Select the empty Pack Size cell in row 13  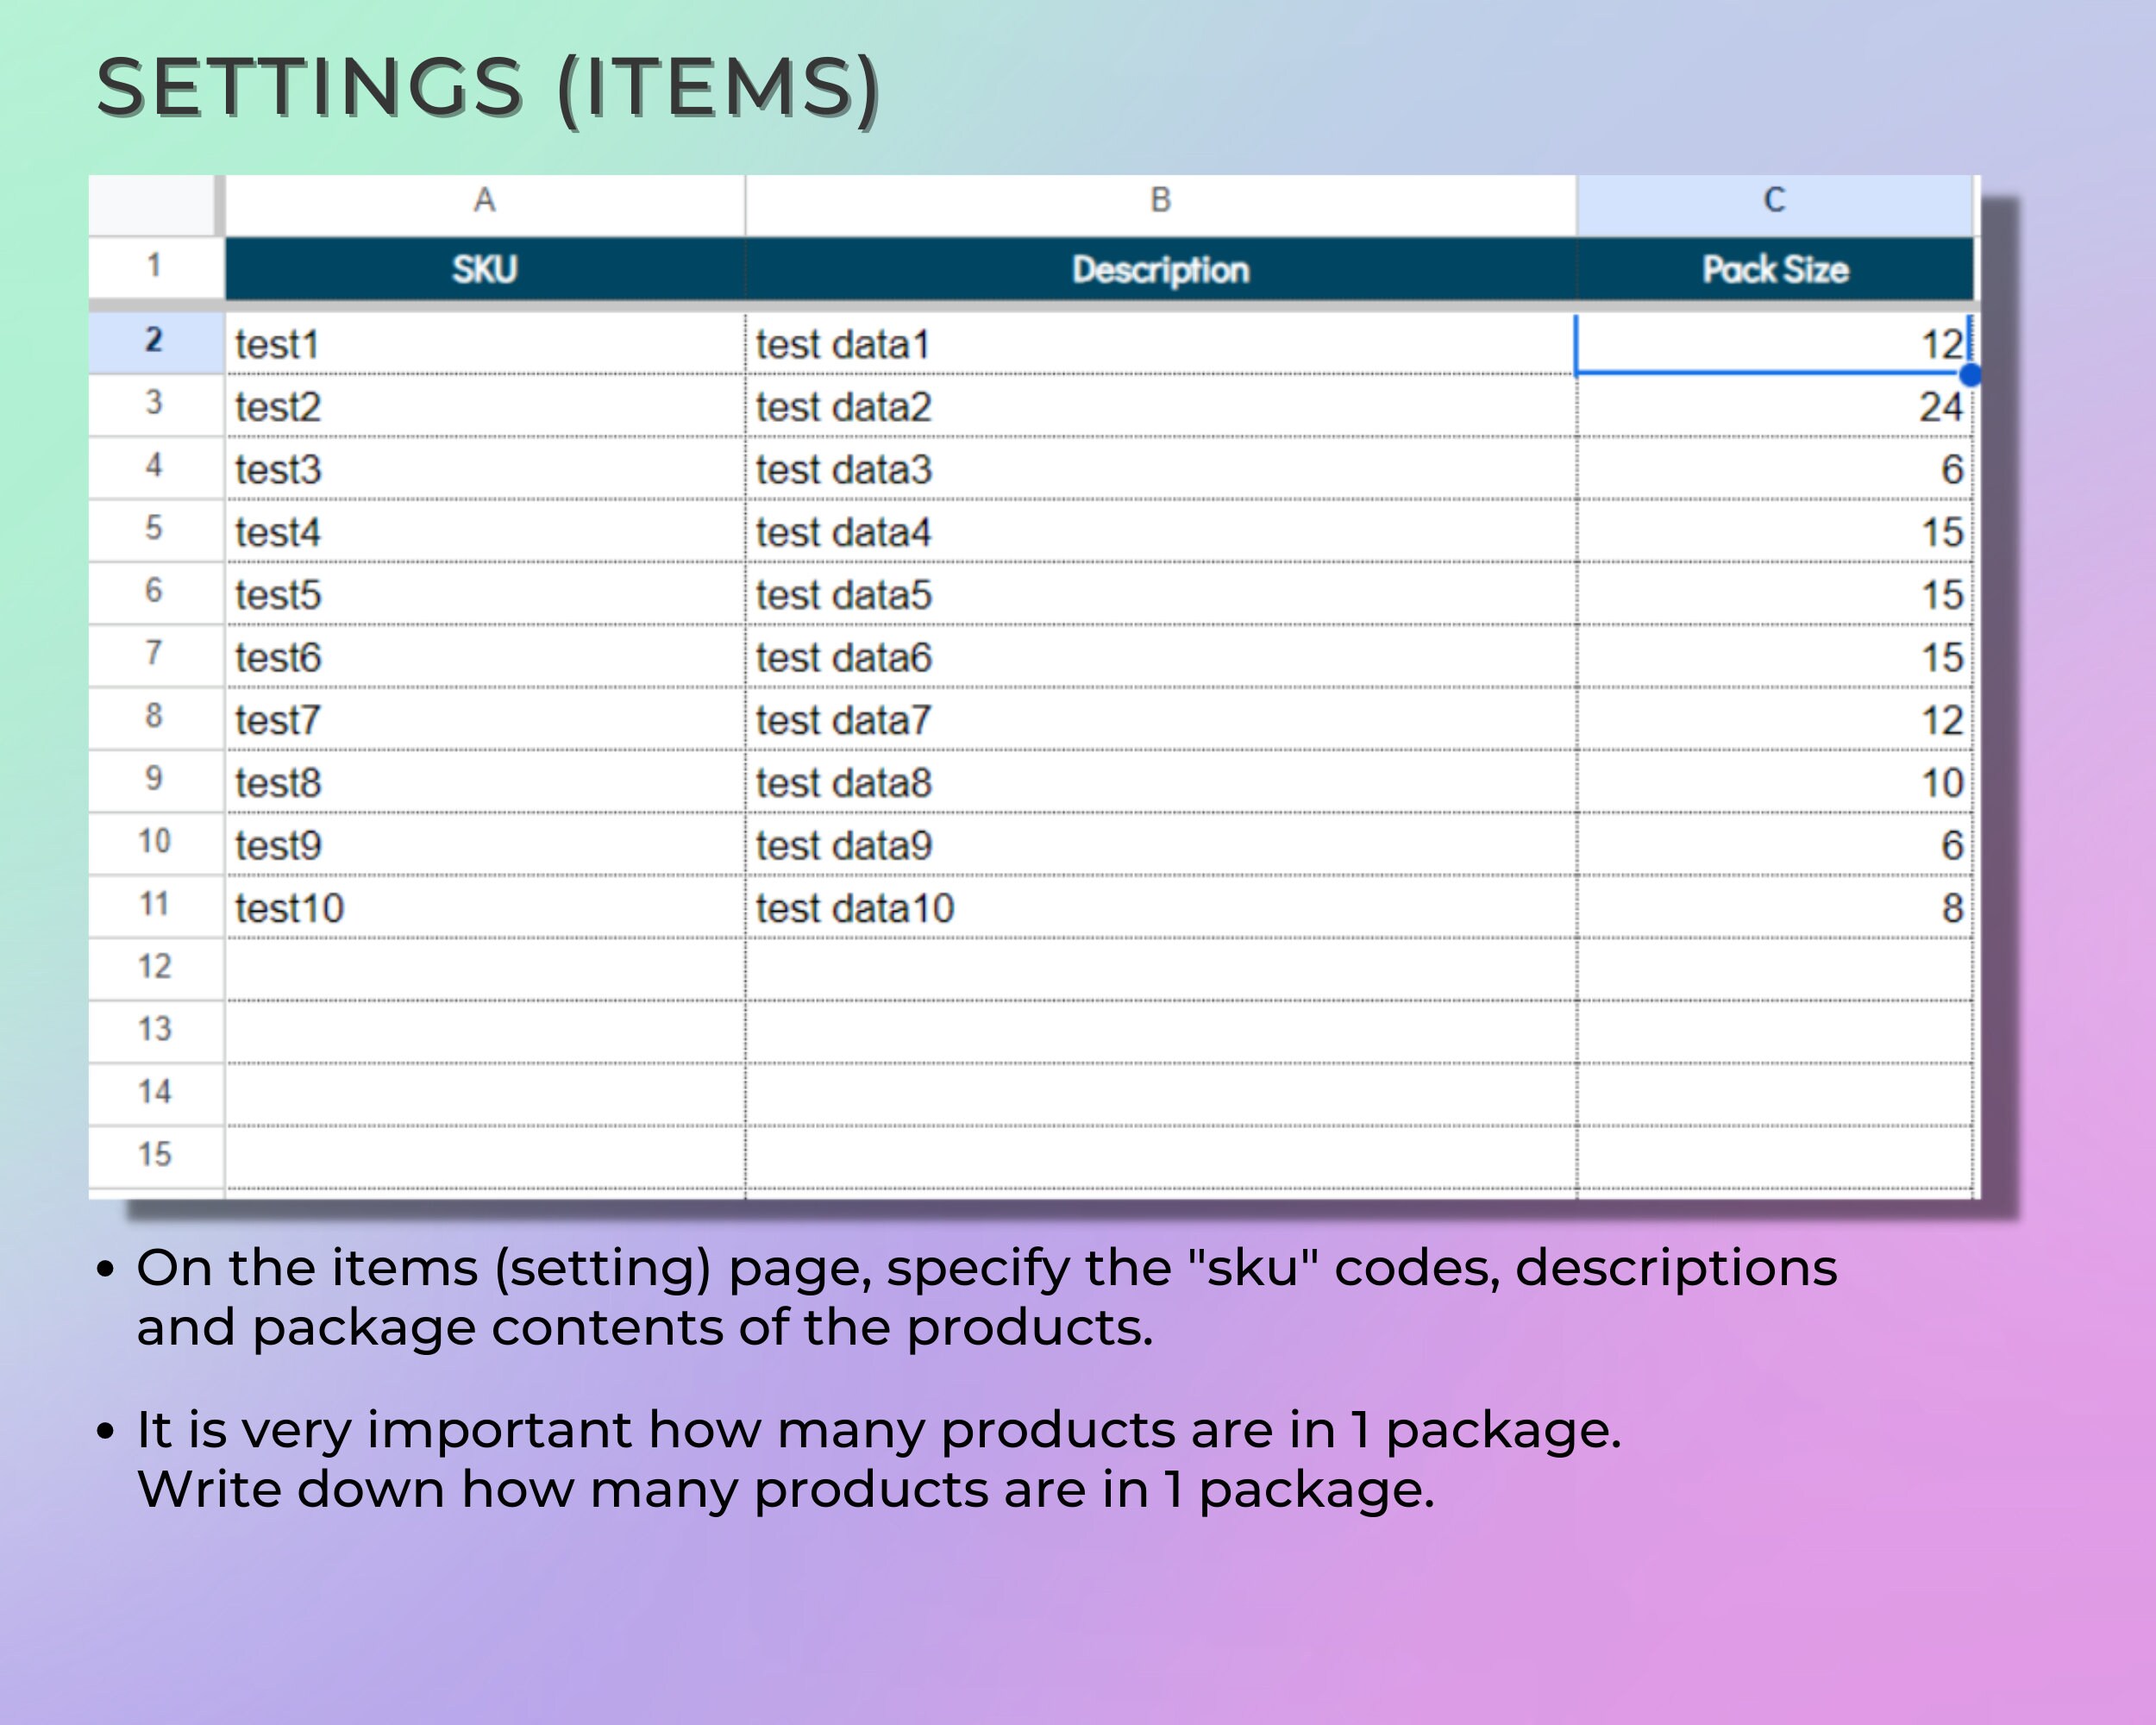(1775, 1030)
